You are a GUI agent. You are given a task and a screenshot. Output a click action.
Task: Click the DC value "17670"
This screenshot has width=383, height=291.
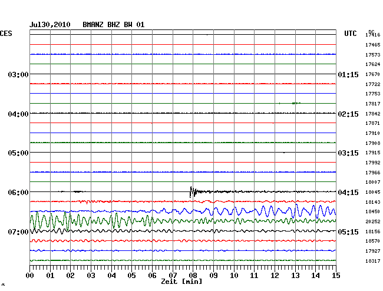(373, 74)
